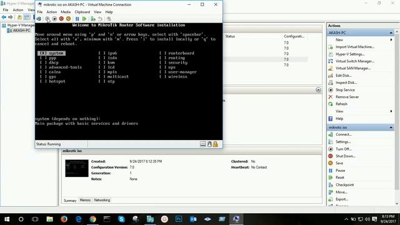
Task: Click Connect under mikrotic iso actions
Action: [x=343, y=134]
